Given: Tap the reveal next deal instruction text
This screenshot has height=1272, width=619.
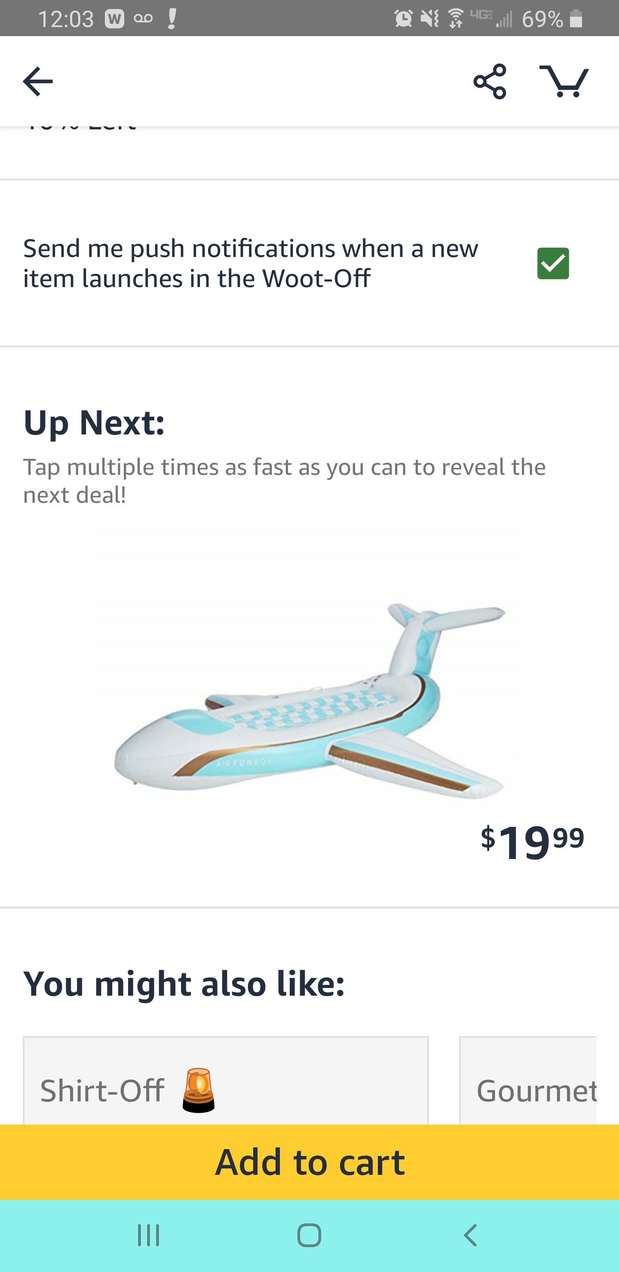Looking at the screenshot, I should [284, 480].
